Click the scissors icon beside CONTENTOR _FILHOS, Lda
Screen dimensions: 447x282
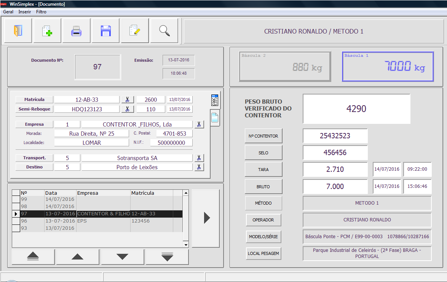point(199,124)
